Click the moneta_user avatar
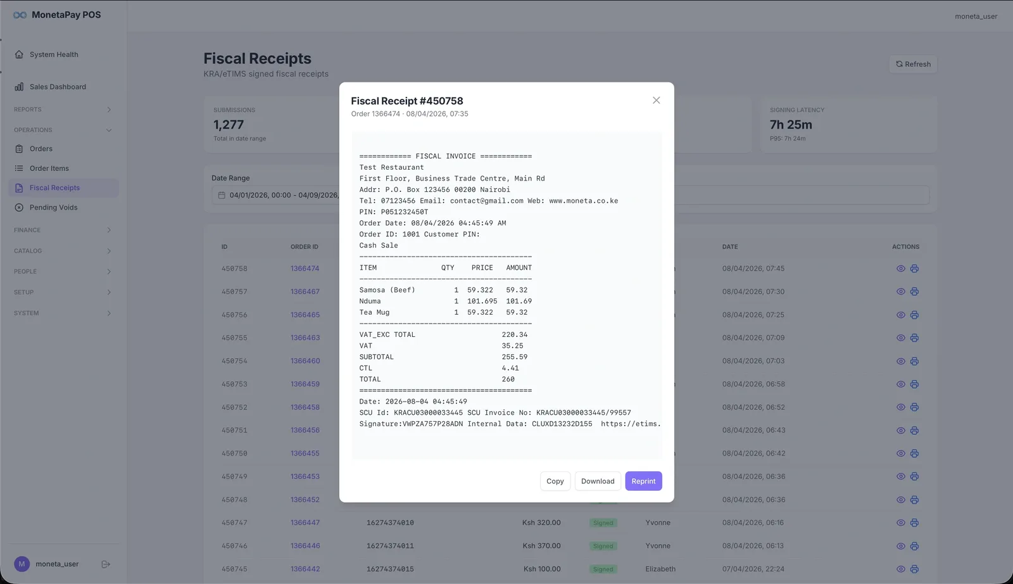Viewport: 1013px width, 584px height. [x=22, y=564]
